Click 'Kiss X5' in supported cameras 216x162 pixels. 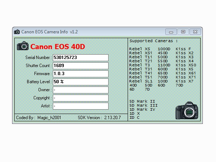(x=184, y=69)
